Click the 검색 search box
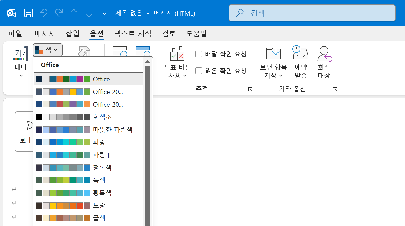This screenshot has height=226, width=405. (312, 13)
